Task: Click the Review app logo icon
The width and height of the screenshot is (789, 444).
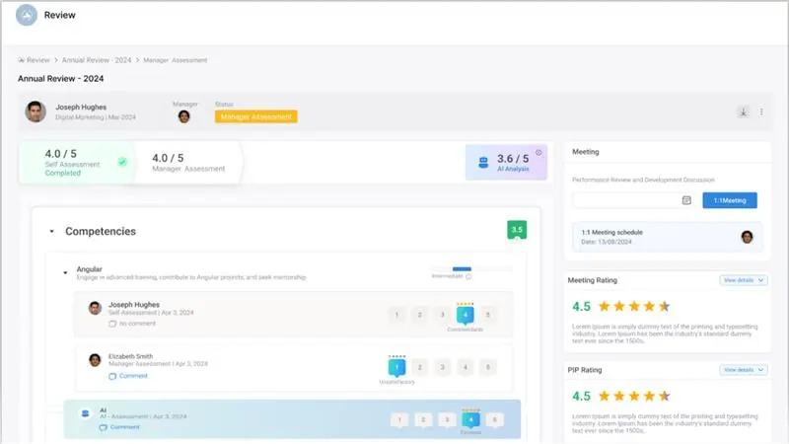Action: click(x=27, y=16)
